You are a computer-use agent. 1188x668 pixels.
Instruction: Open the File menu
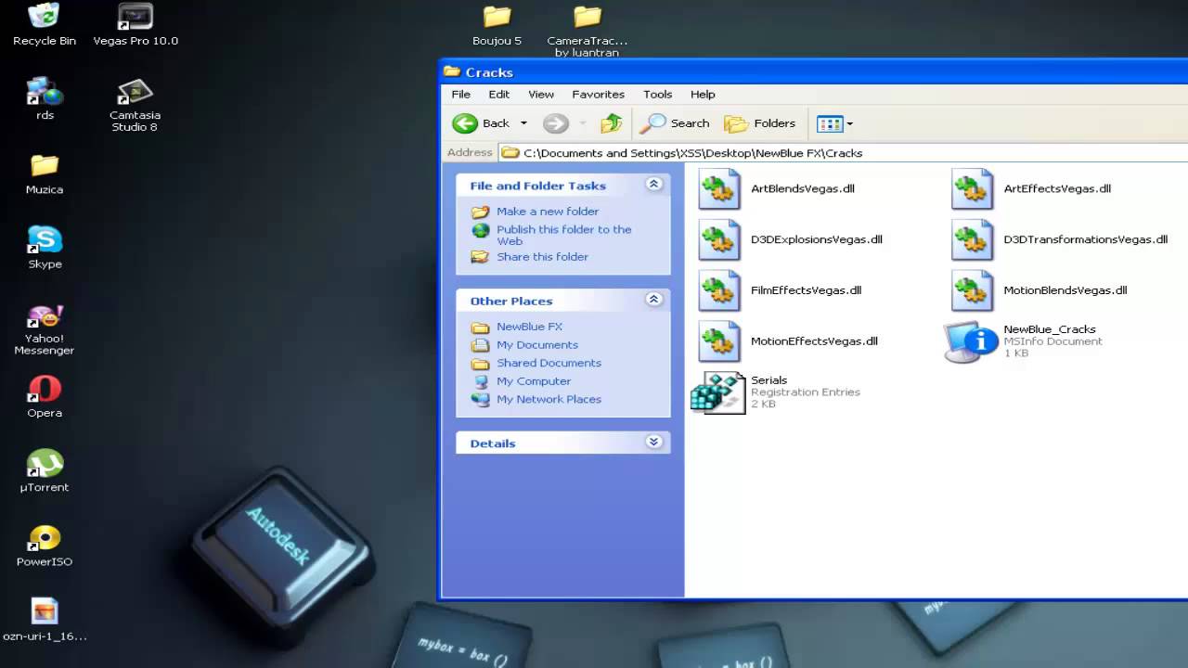click(460, 95)
